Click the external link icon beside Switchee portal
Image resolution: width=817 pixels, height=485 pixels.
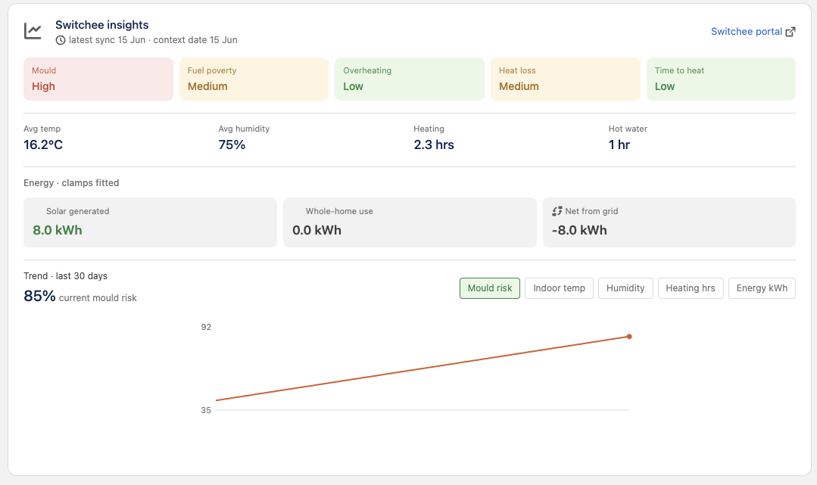click(790, 32)
